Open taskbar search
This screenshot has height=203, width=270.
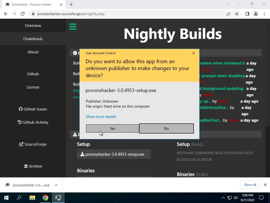(x=19, y=198)
